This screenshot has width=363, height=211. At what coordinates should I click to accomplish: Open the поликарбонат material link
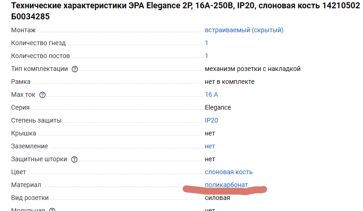point(226,185)
